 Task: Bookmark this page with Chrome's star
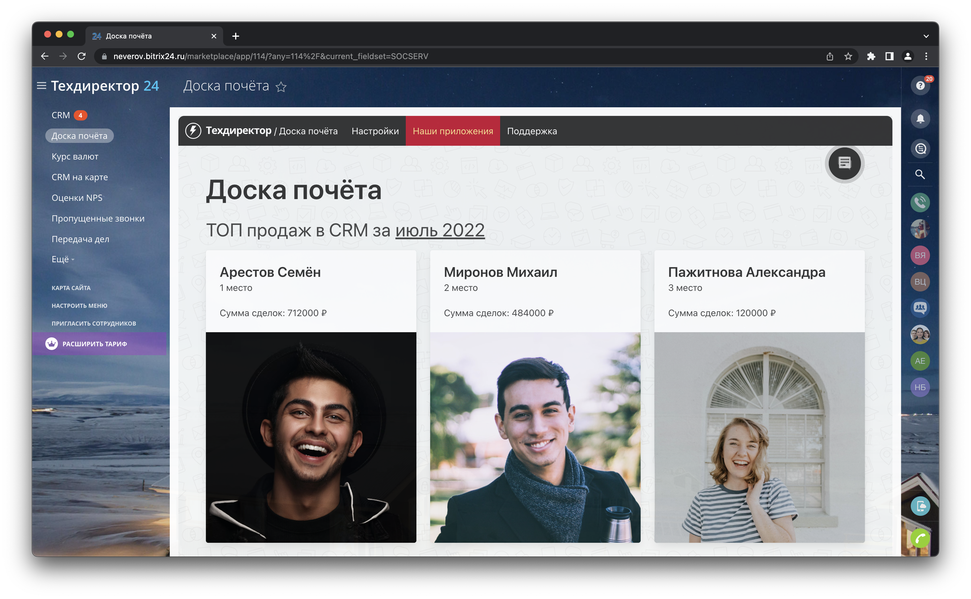tap(848, 56)
